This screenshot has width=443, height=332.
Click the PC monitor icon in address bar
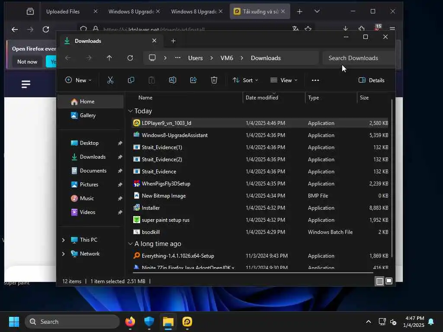(x=152, y=58)
